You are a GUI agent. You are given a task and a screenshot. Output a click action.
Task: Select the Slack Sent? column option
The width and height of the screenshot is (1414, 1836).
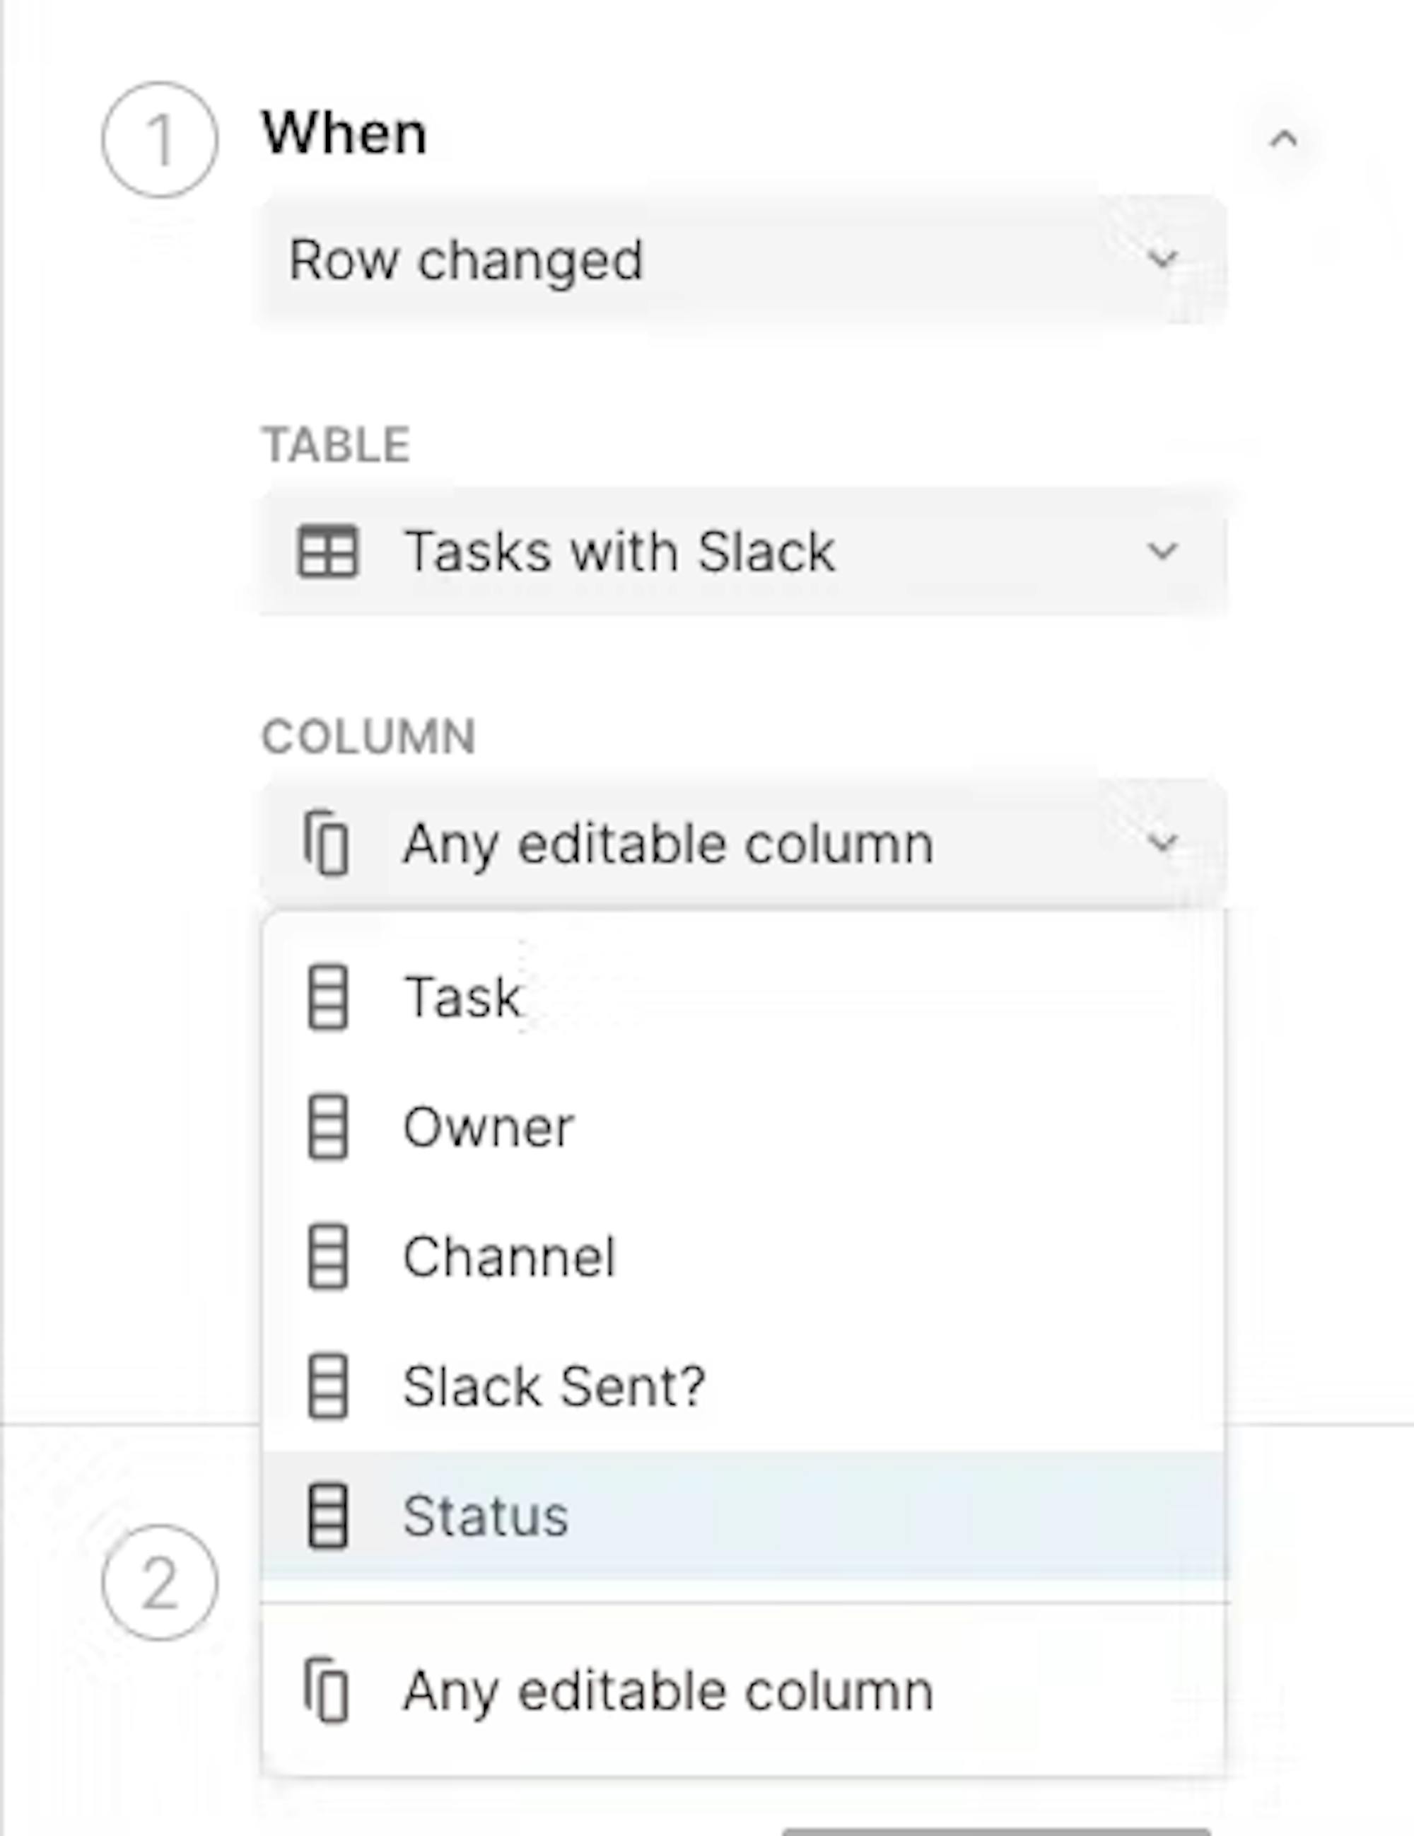(x=743, y=1386)
